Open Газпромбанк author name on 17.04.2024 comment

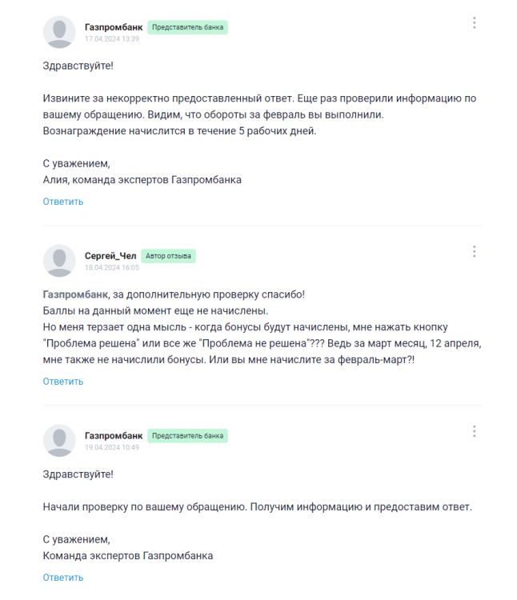(114, 27)
